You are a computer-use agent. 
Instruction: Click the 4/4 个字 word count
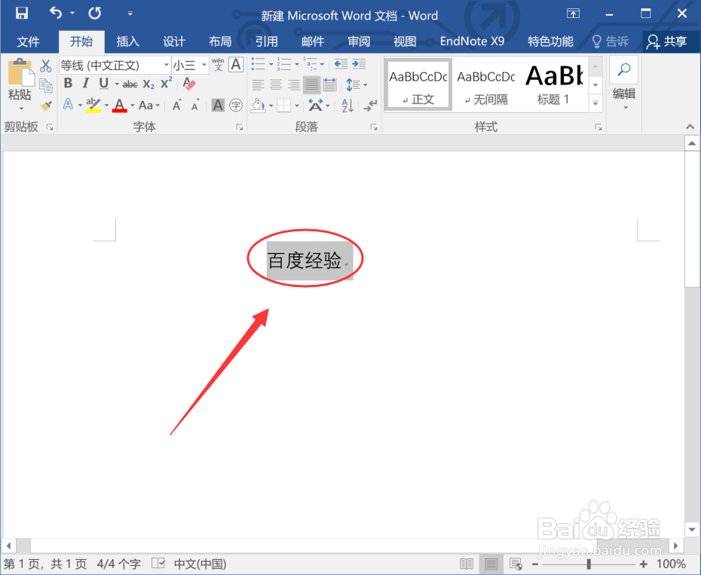click(x=119, y=564)
